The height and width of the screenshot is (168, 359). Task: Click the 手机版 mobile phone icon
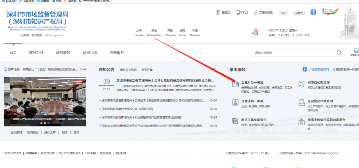pyautogui.click(x=238, y=13)
